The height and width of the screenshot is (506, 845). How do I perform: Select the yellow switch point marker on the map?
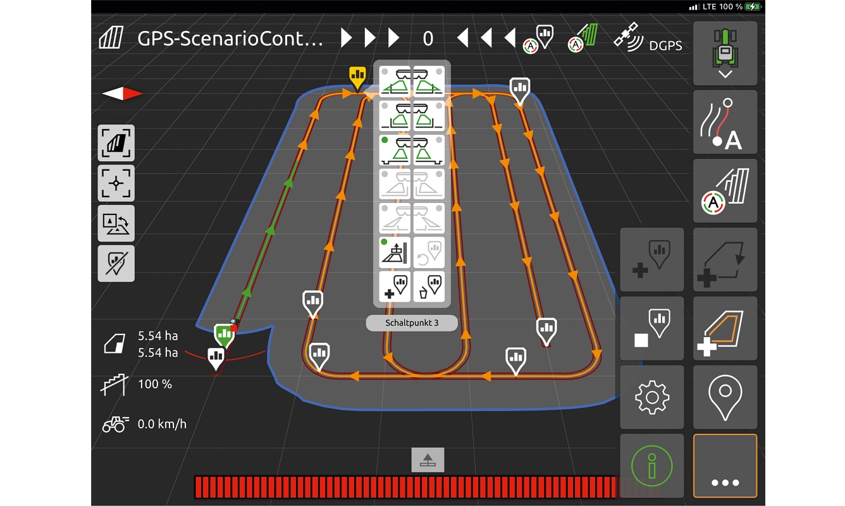357,77
